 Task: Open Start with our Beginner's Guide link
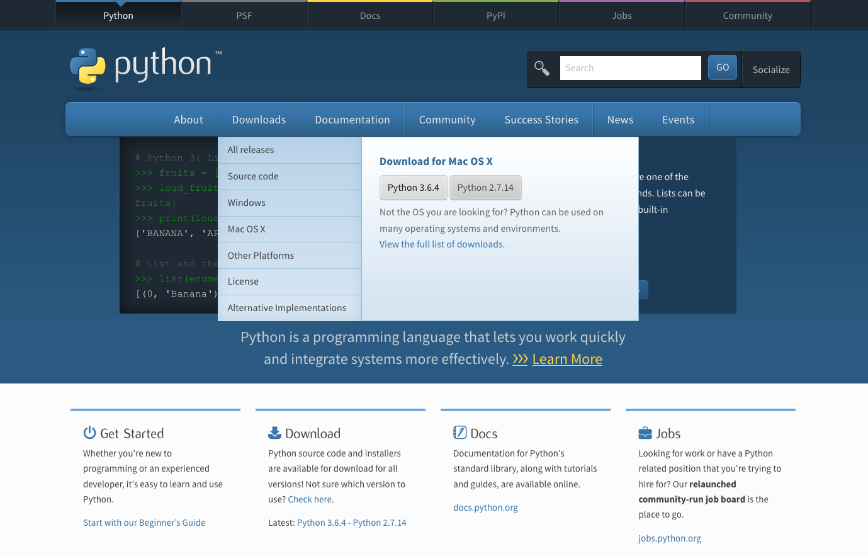(144, 523)
